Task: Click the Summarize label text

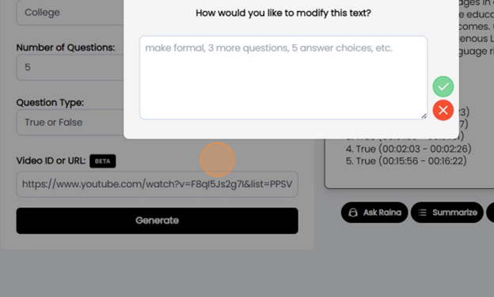Action: [454, 212]
